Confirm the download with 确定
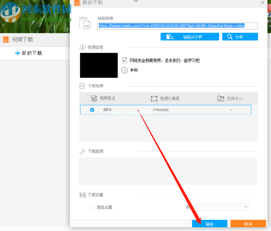Image resolution: width=271 pixels, height=231 pixels. coord(209,224)
